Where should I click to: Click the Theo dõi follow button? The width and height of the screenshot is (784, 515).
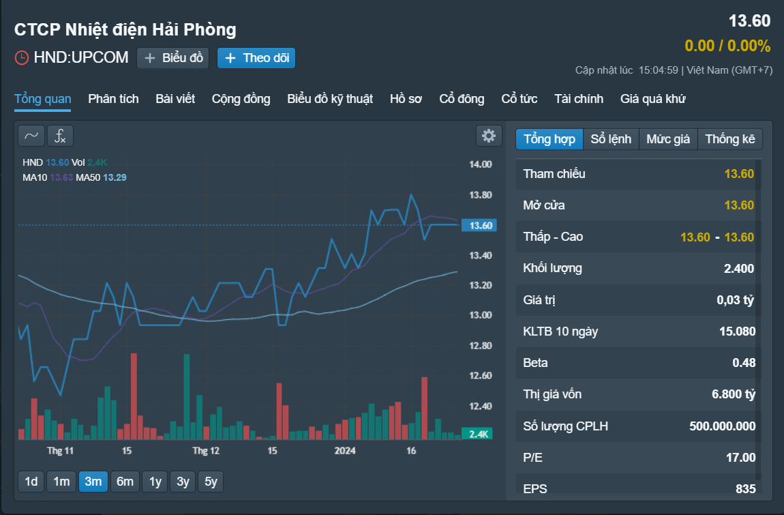tap(256, 58)
